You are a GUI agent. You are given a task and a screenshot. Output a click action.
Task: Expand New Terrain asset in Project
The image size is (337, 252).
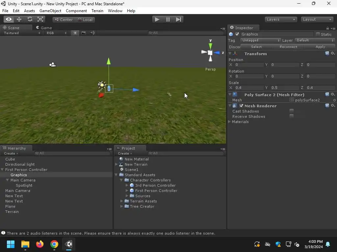[116, 164]
